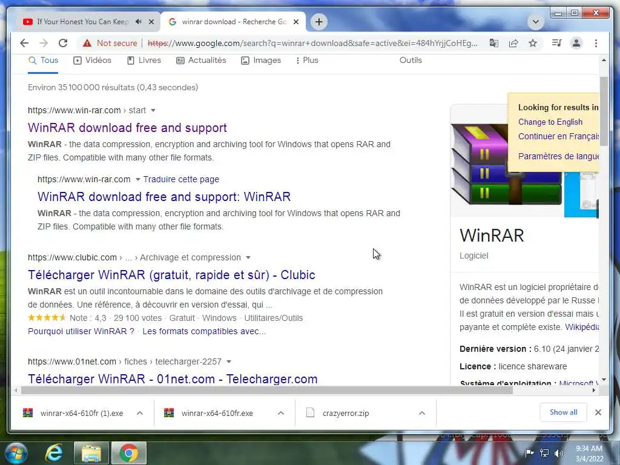The width and height of the screenshot is (620, 465).
Task: Bookmark this page with the star icon
Action: click(533, 43)
